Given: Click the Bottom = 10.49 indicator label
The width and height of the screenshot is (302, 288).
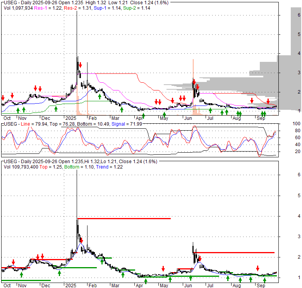Looking at the screenshot, I should [x=93, y=124].
